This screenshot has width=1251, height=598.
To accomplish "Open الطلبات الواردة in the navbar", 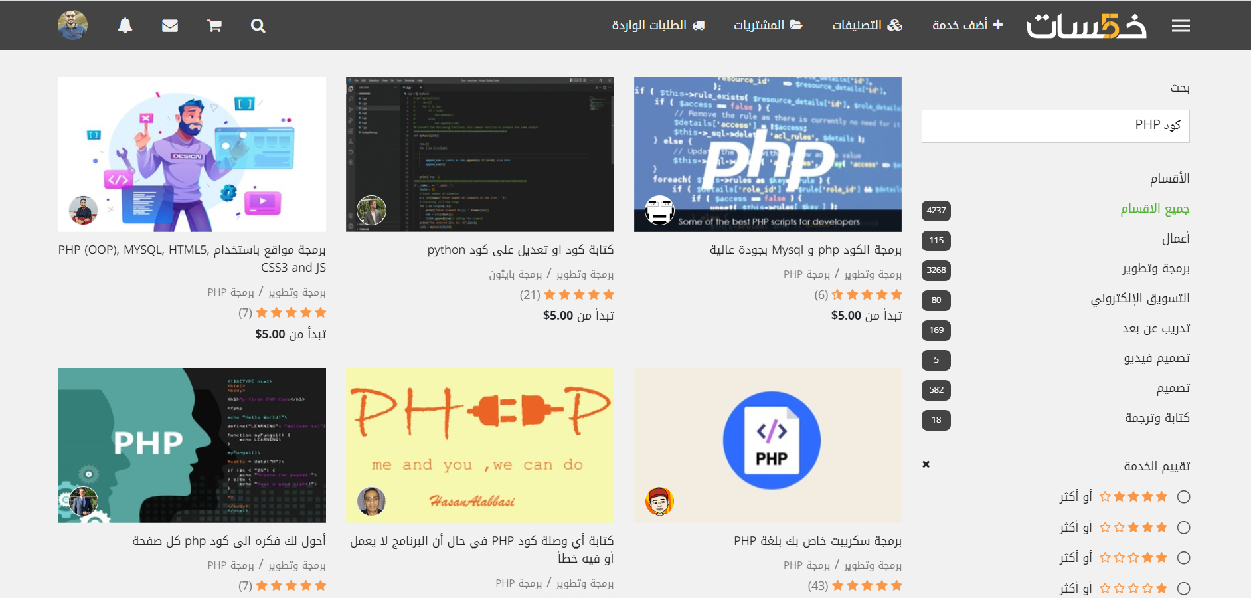I will (658, 25).
